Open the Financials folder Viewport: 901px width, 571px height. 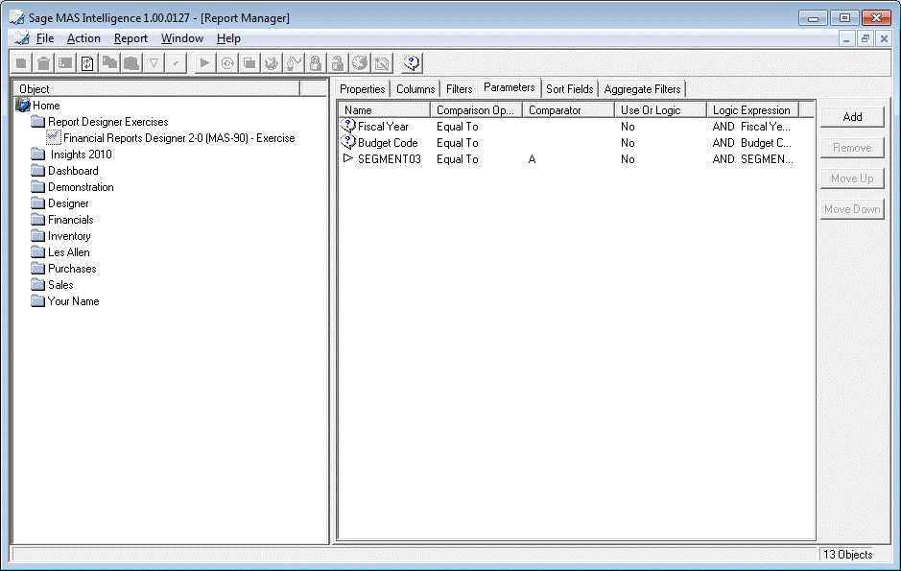tap(70, 220)
